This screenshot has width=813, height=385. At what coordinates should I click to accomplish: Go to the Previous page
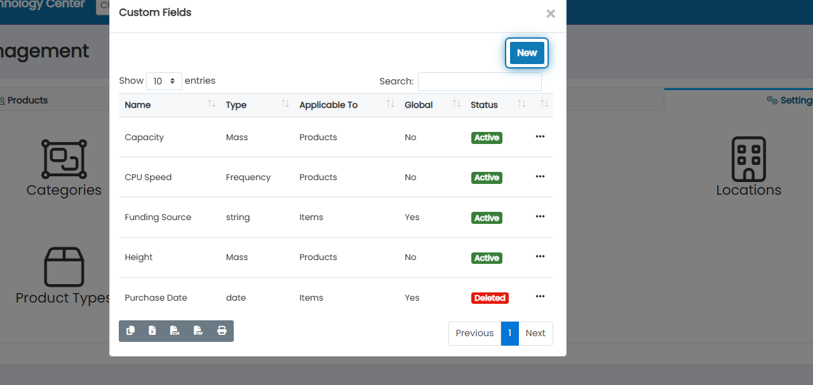[474, 334]
